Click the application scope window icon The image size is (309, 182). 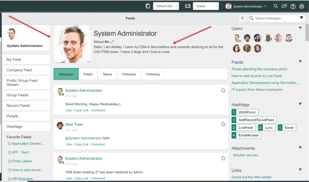[188, 6]
